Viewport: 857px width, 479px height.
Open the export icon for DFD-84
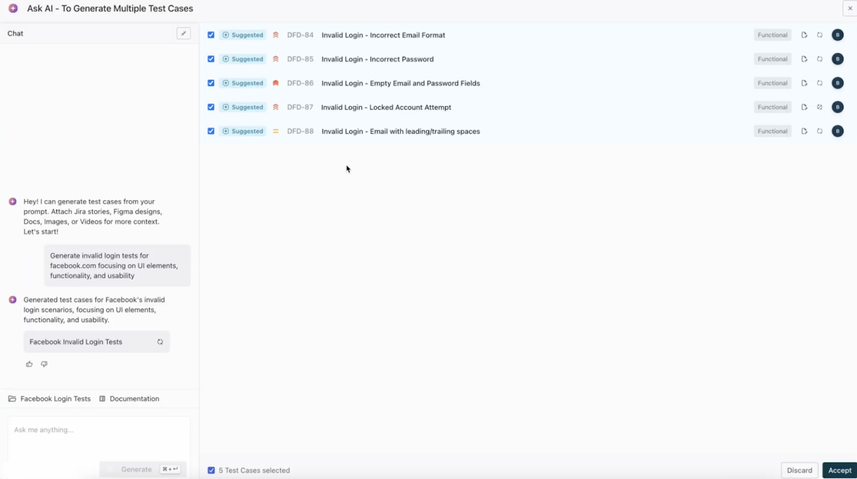[804, 35]
